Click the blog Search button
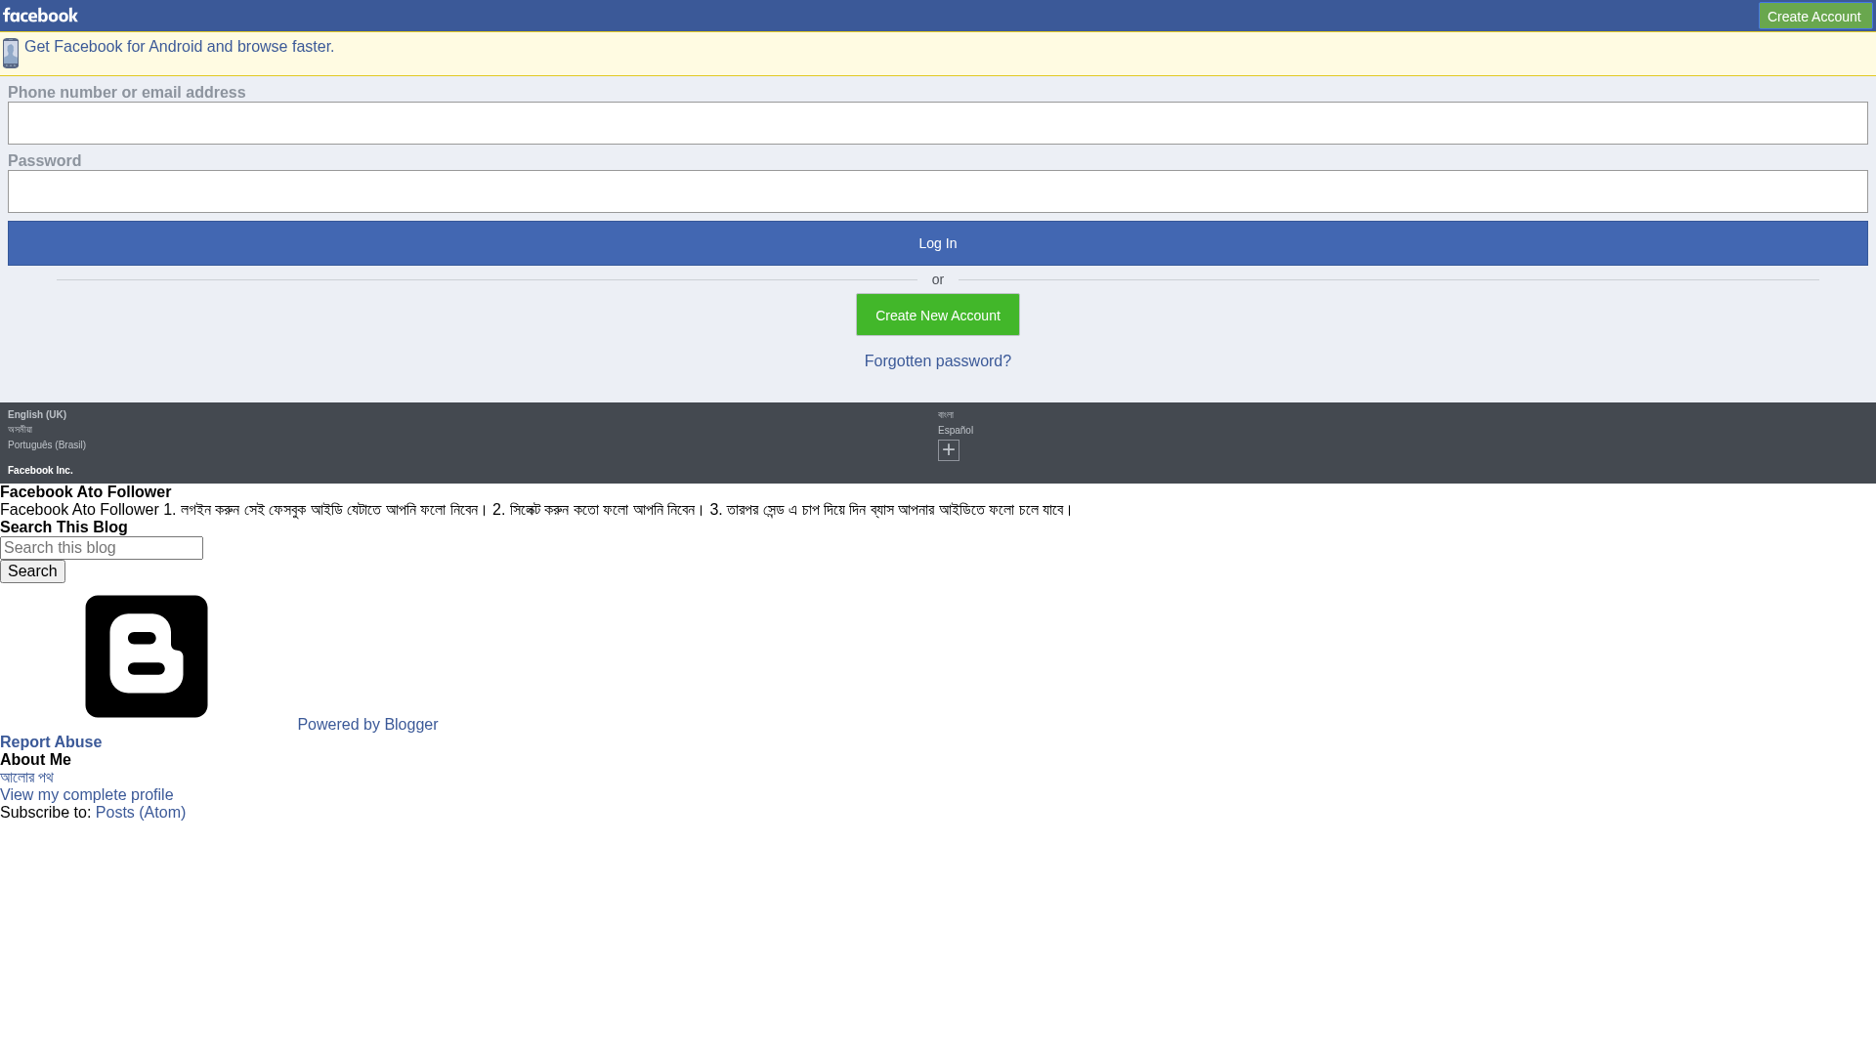The image size is (1876, 1055). tap(32, 571)
